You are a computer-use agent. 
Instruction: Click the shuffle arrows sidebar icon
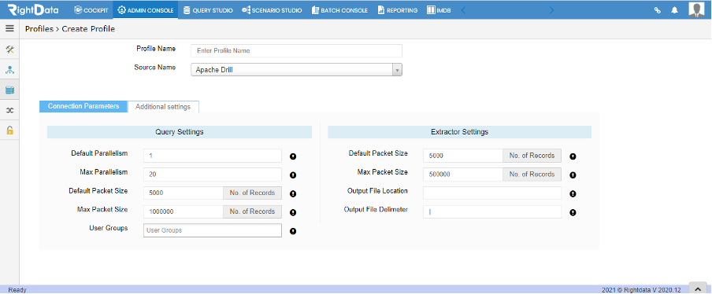9,110
